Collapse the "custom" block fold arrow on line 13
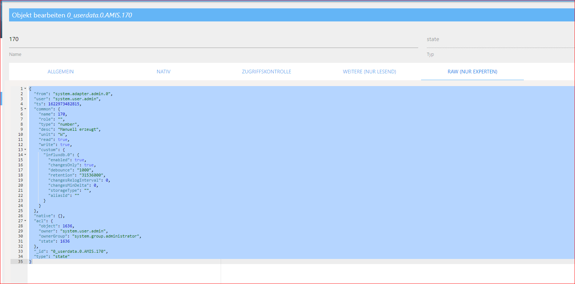575x284 pixels. (x=25, y=150)
